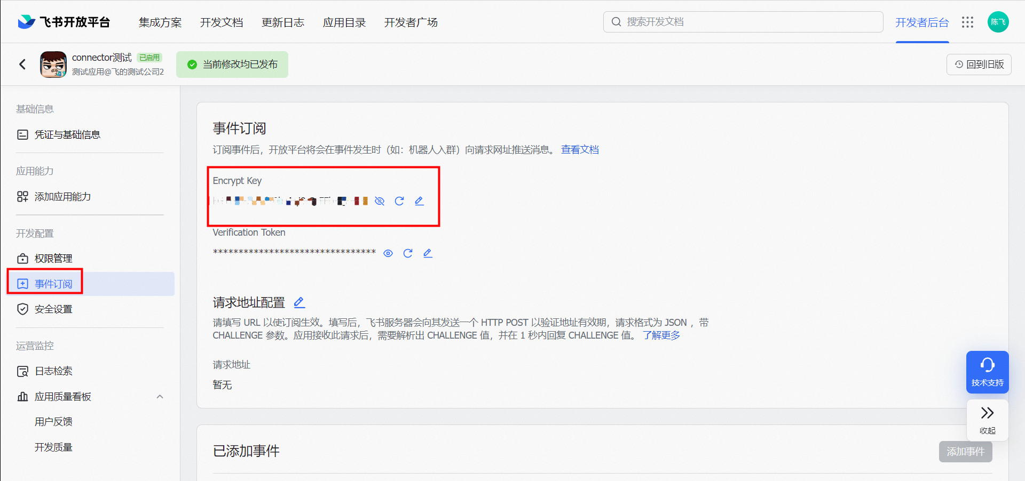1025x481 pixels.
Task: Refresh the Encrypt Key
Action: [x=399, y=201]
